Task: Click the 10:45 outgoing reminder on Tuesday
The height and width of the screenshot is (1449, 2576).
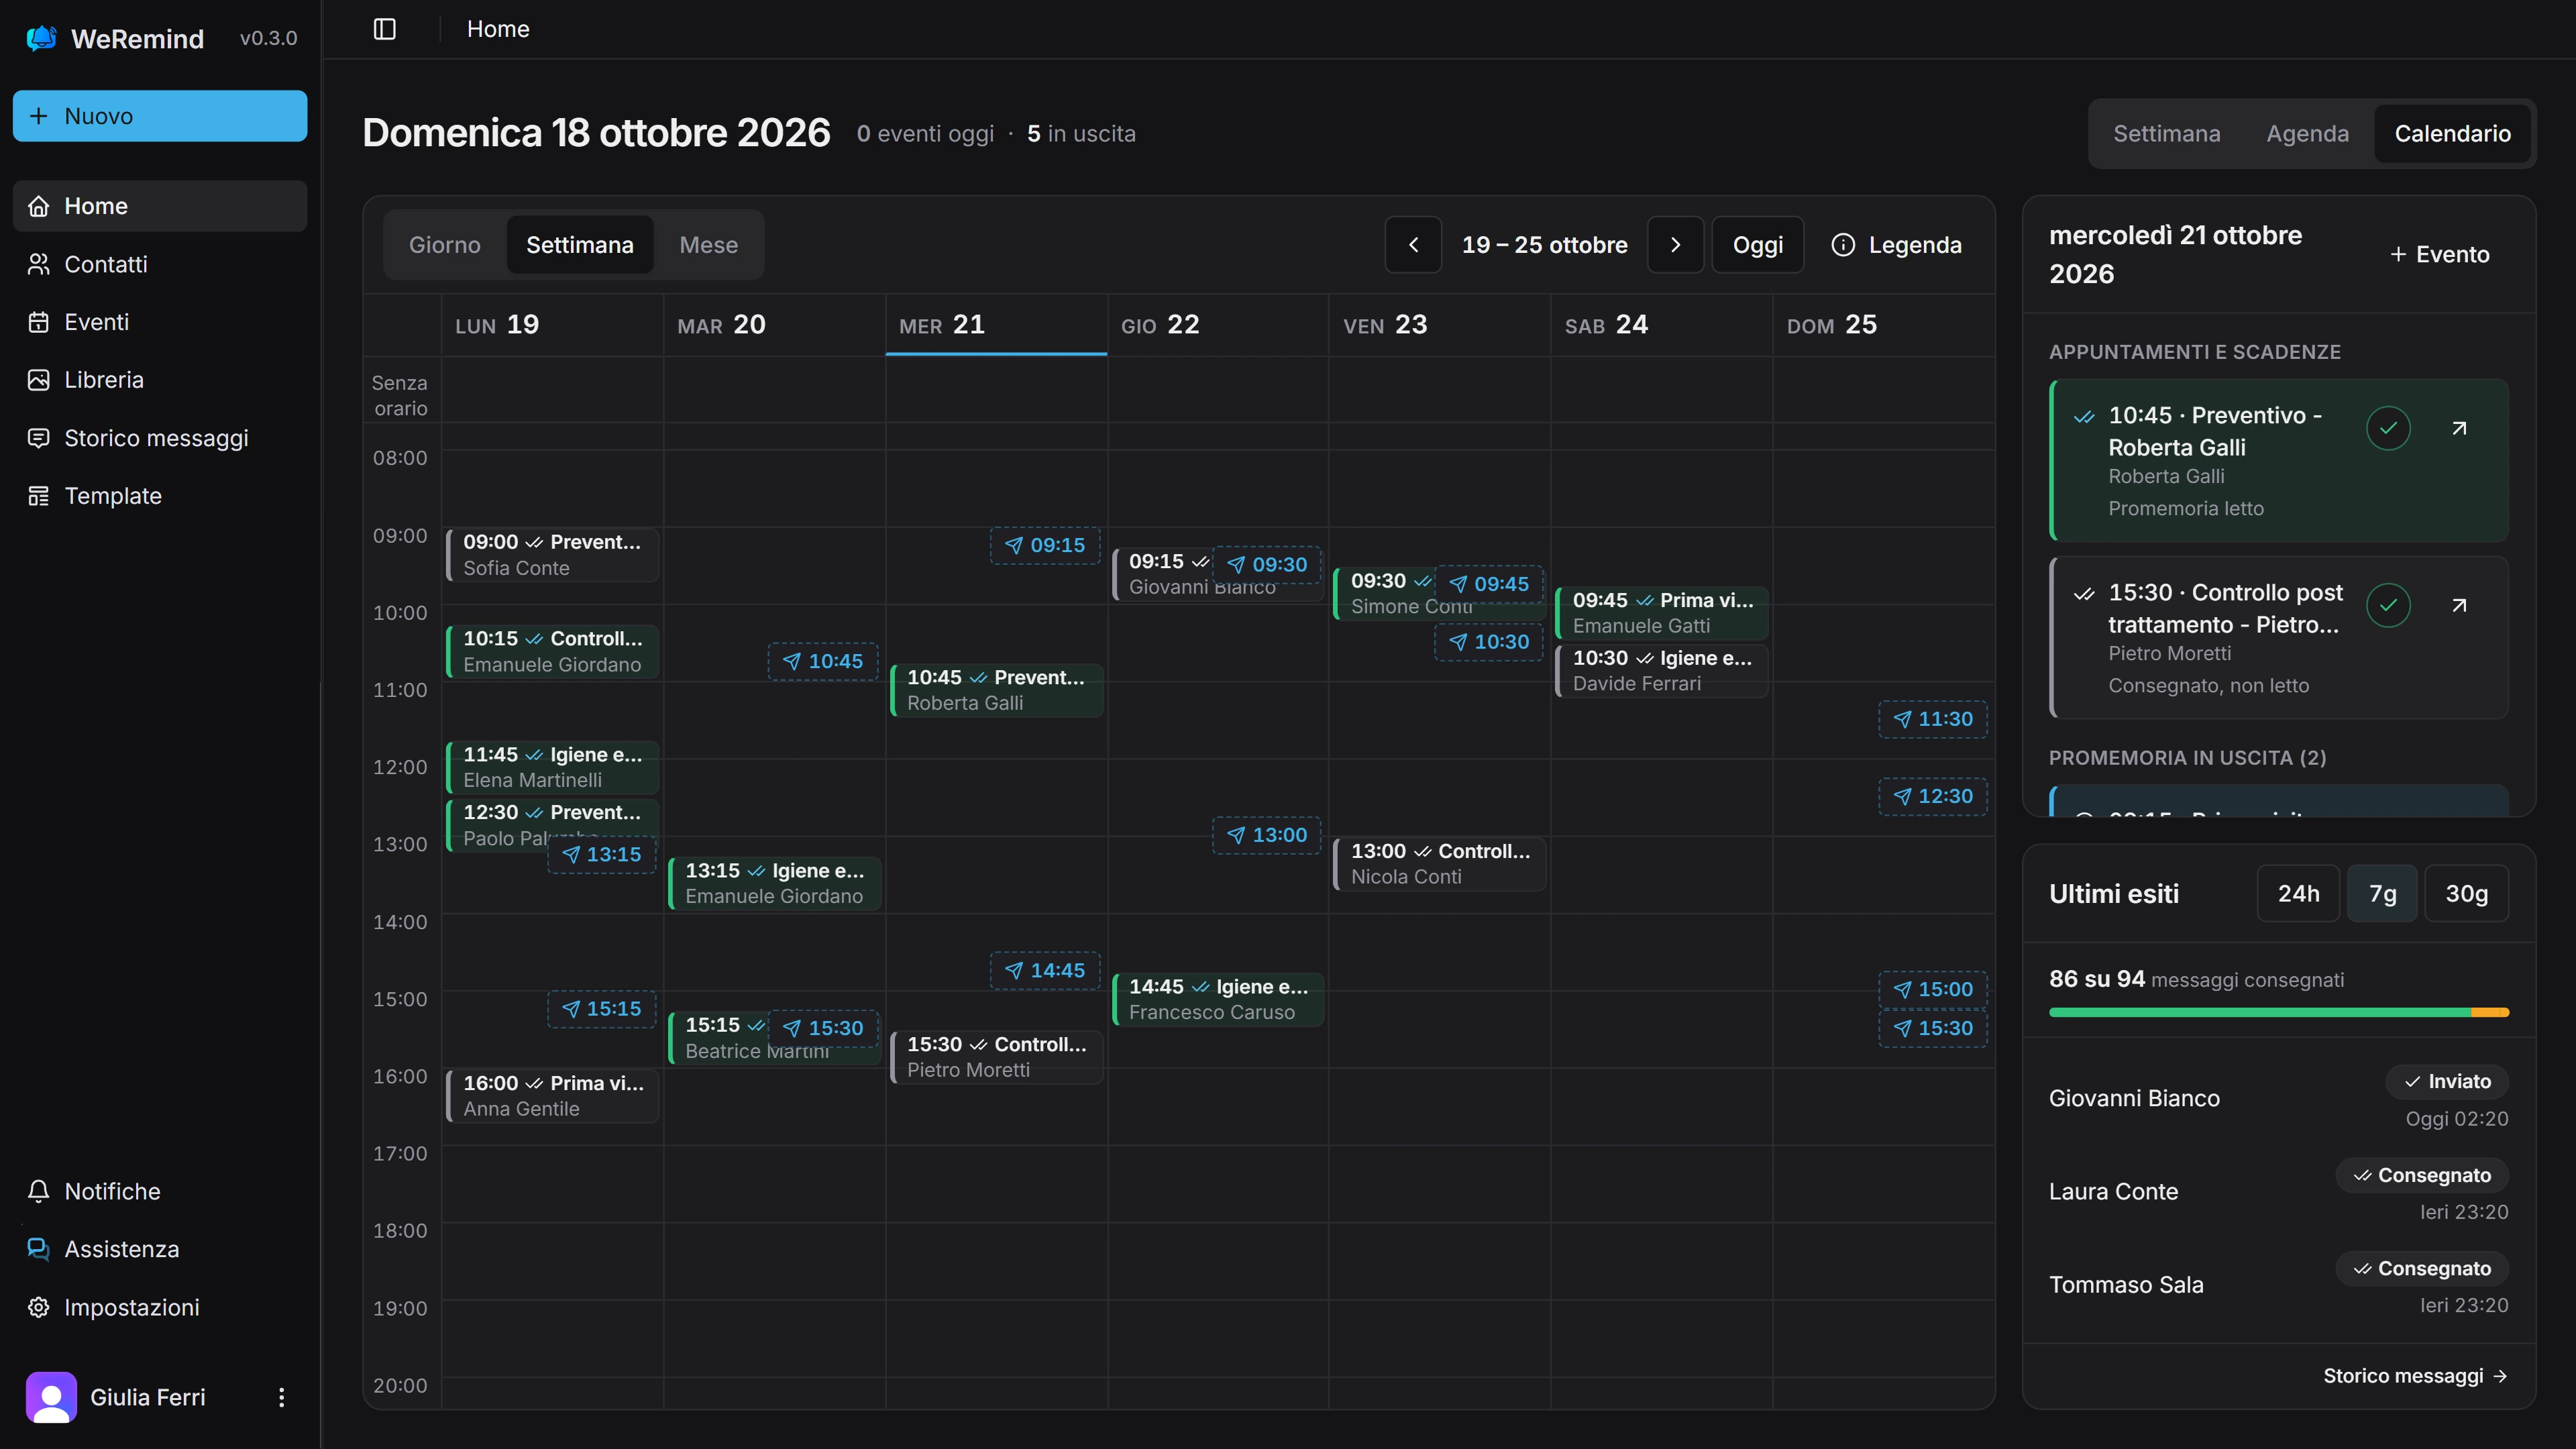Action: click(x=823, y=662)
